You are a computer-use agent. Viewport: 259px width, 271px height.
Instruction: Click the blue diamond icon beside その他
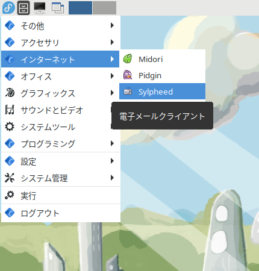(10, 25)
